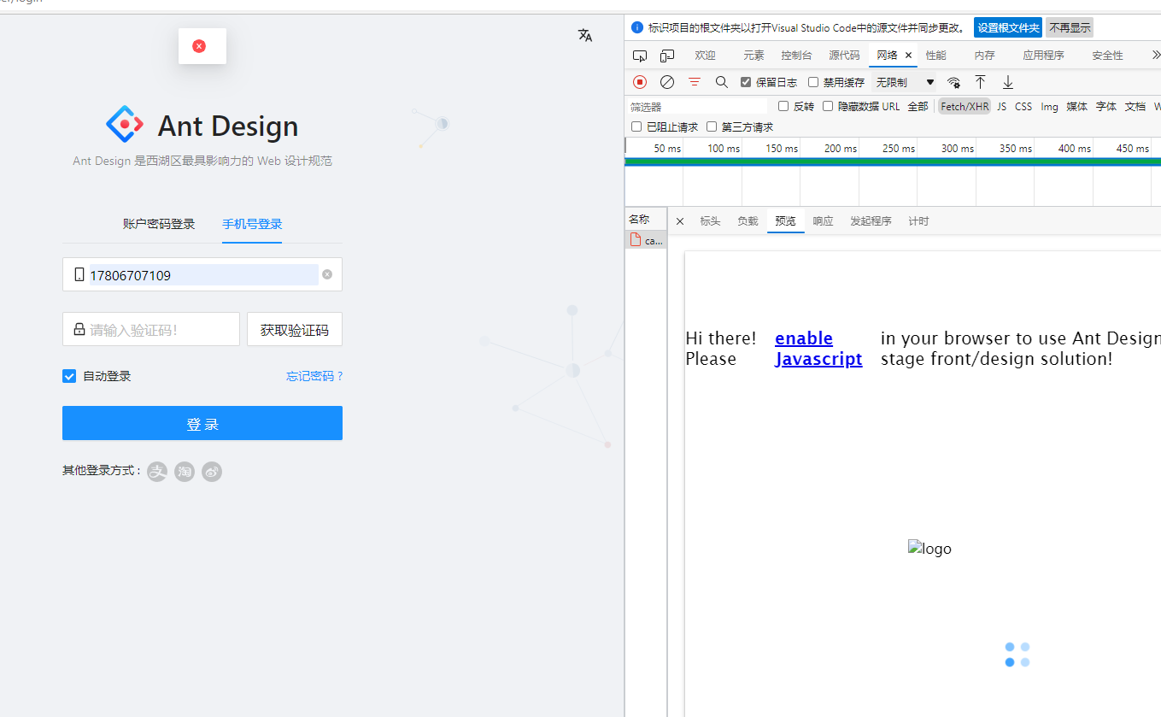Viewport: 1161px width, 717px height.
Task: Click the 获取验证码 button
Action: click(295, 329)
